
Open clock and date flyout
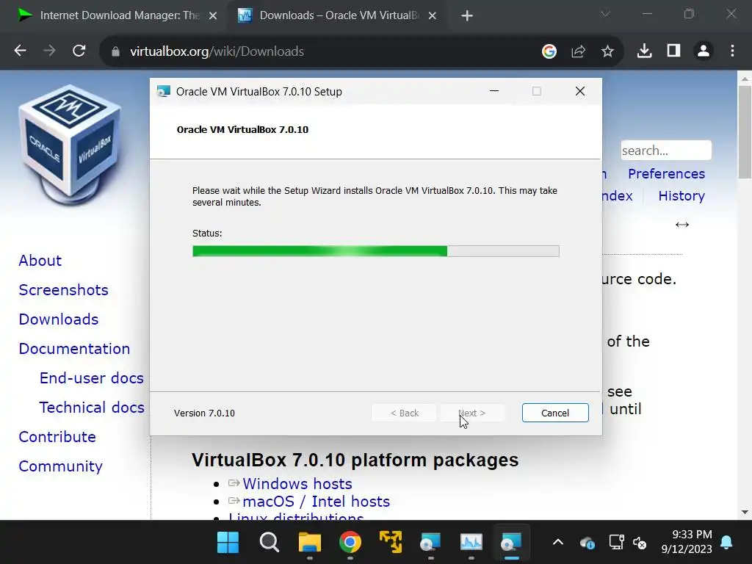pos(687,541)
